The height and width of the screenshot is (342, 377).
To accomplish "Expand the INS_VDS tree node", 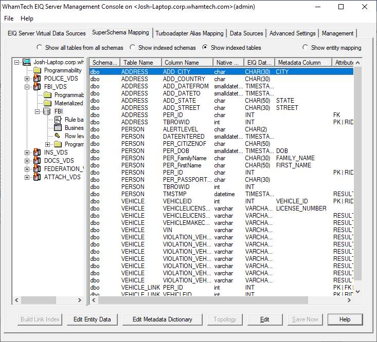I will tap(27, 153).
